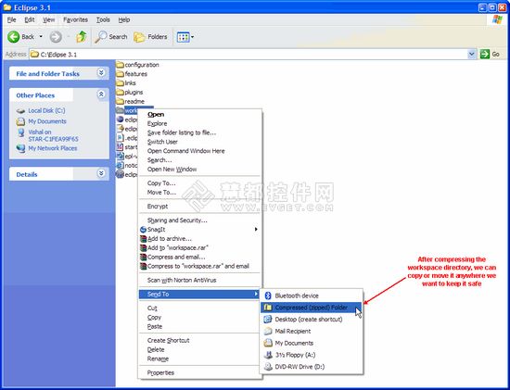
Task: Select the links folder
Action: point(126,82)
